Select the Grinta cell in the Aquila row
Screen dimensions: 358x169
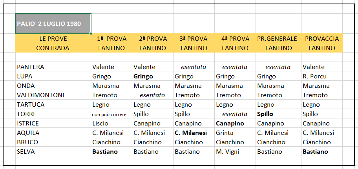tap(235, 133)
